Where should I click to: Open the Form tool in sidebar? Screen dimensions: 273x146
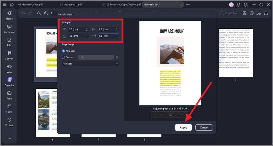click(9, 109)
